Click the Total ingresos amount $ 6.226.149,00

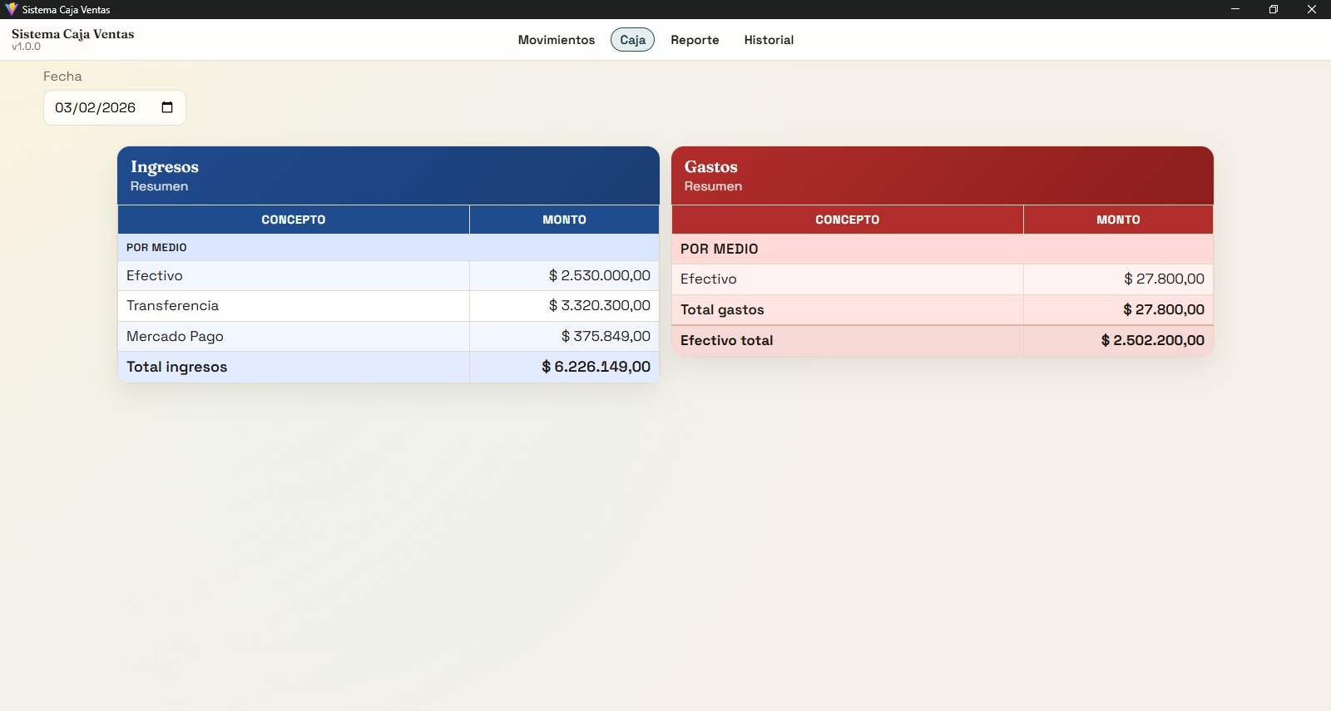pos(596,367)
